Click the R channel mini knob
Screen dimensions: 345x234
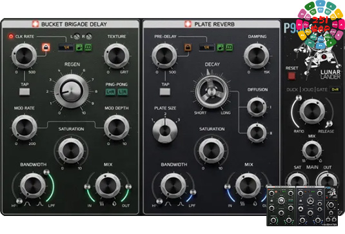[x=89, y=36]
